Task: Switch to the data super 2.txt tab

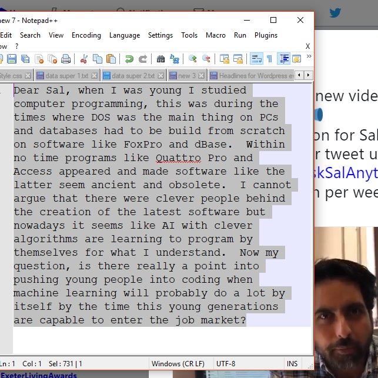Action: pyautogui.click(x=133, y=76)
